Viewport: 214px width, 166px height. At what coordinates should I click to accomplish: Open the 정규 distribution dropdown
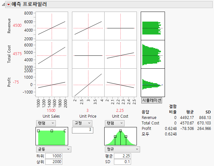point(122,149)
